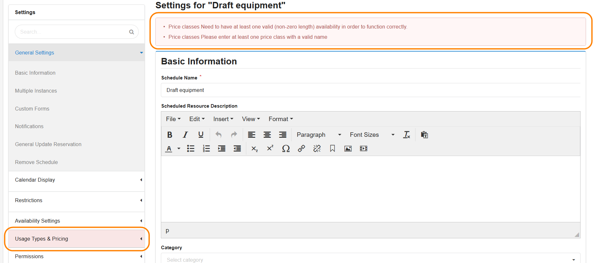Click the insert image icon

point(348,149)
